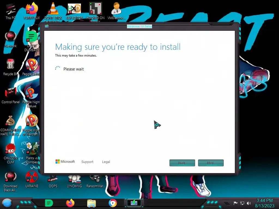The image size is (279, 209).
Task: Open the VLC cone desktop shortcut
Action: [53, 11]
